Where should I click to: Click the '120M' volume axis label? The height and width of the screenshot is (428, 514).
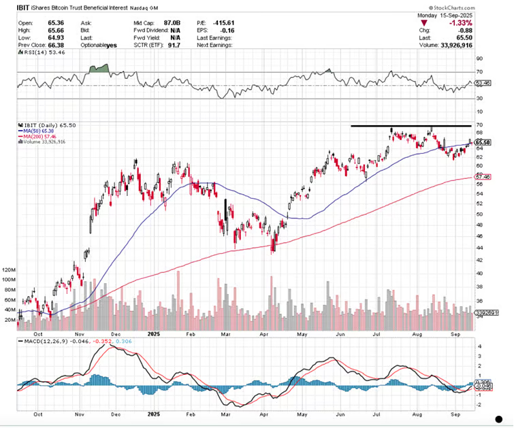click(9, 270)
